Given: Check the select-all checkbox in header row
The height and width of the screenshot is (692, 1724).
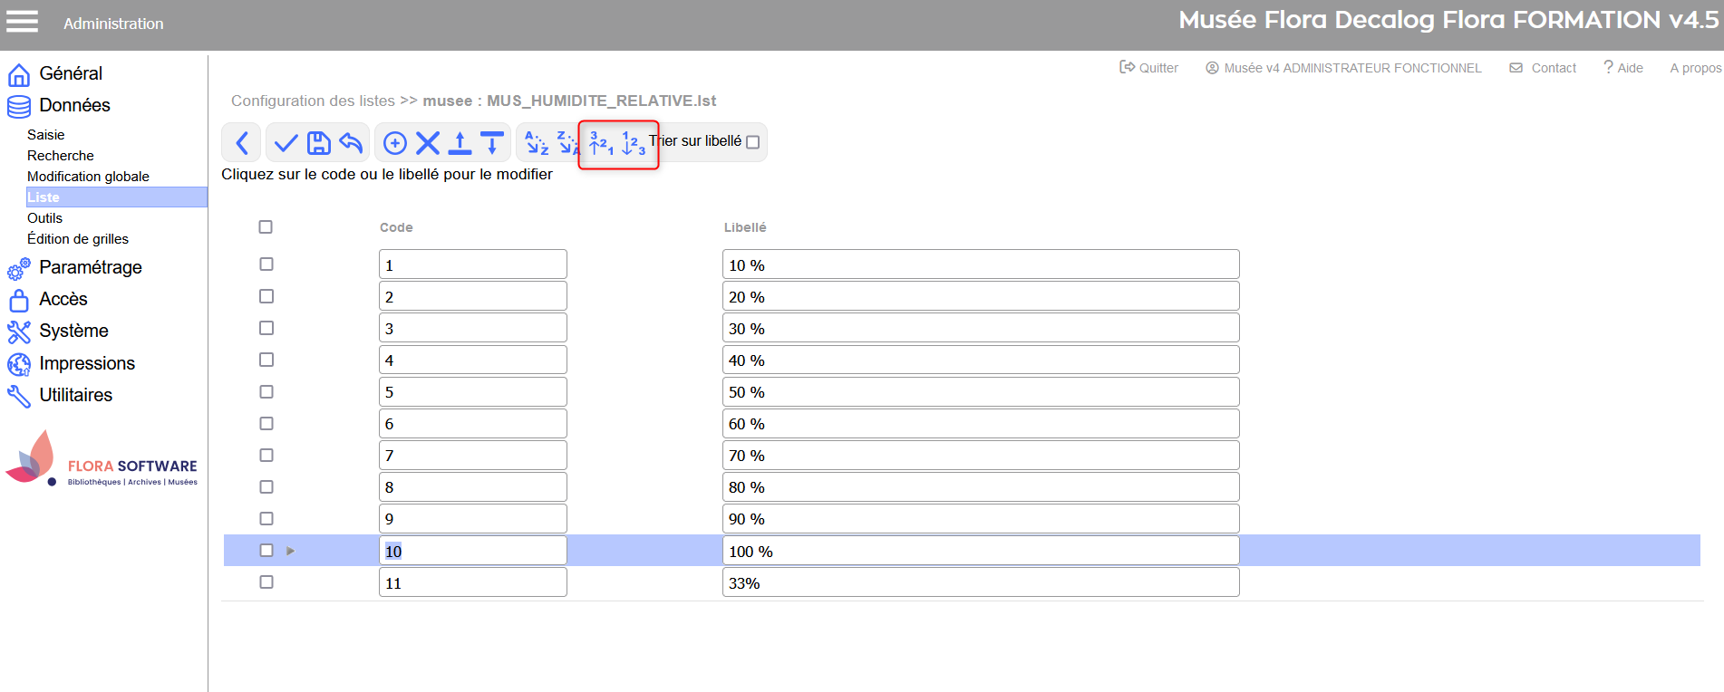Looking at the screenshot, I should (266, 227).
